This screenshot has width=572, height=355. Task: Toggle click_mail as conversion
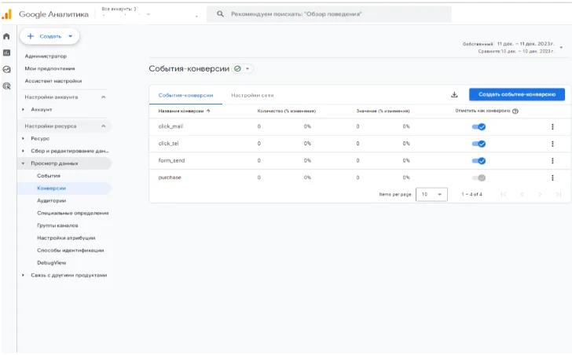click(479, 126)
